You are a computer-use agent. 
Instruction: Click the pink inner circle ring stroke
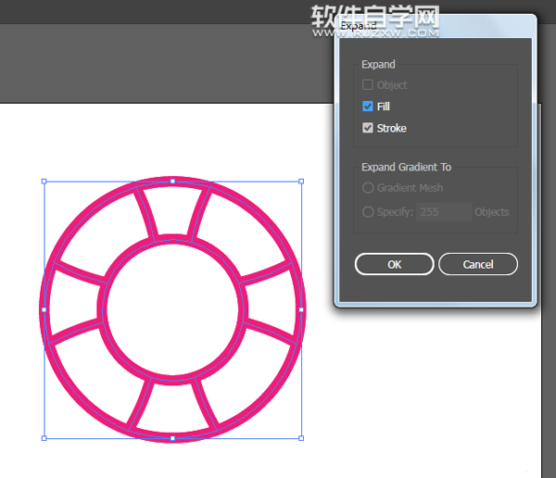[172, 240]
